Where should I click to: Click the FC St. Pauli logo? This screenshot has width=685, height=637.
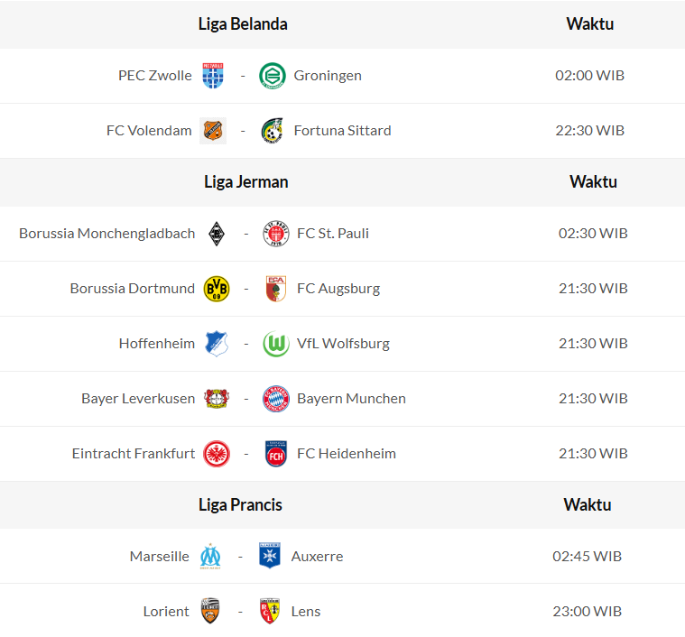[275, 234]
